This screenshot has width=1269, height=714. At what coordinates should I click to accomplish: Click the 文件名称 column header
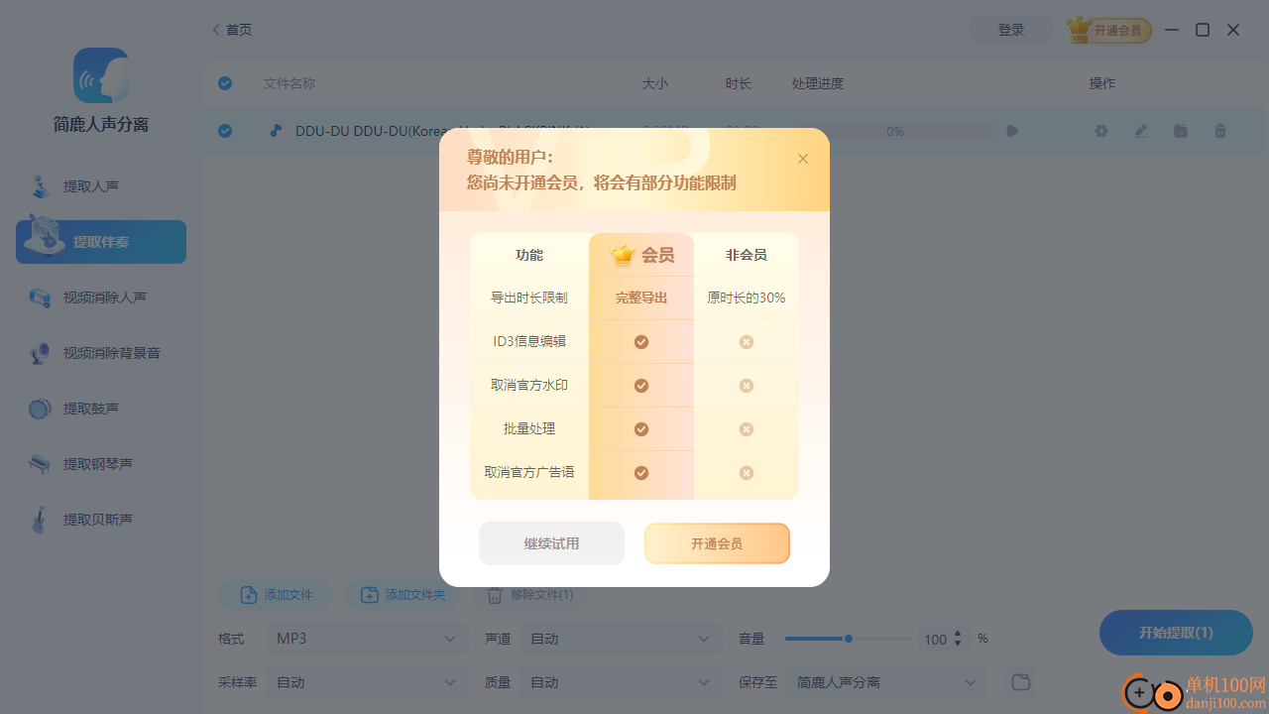(289, 83)
